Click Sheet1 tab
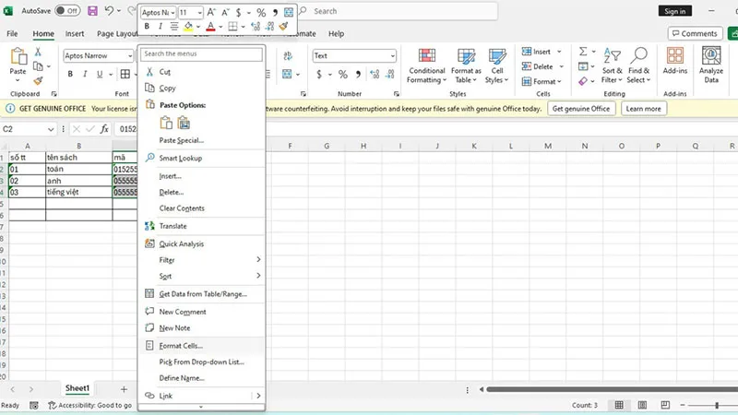The width and height of the screenshot is (738, 415). click(77, 388)
